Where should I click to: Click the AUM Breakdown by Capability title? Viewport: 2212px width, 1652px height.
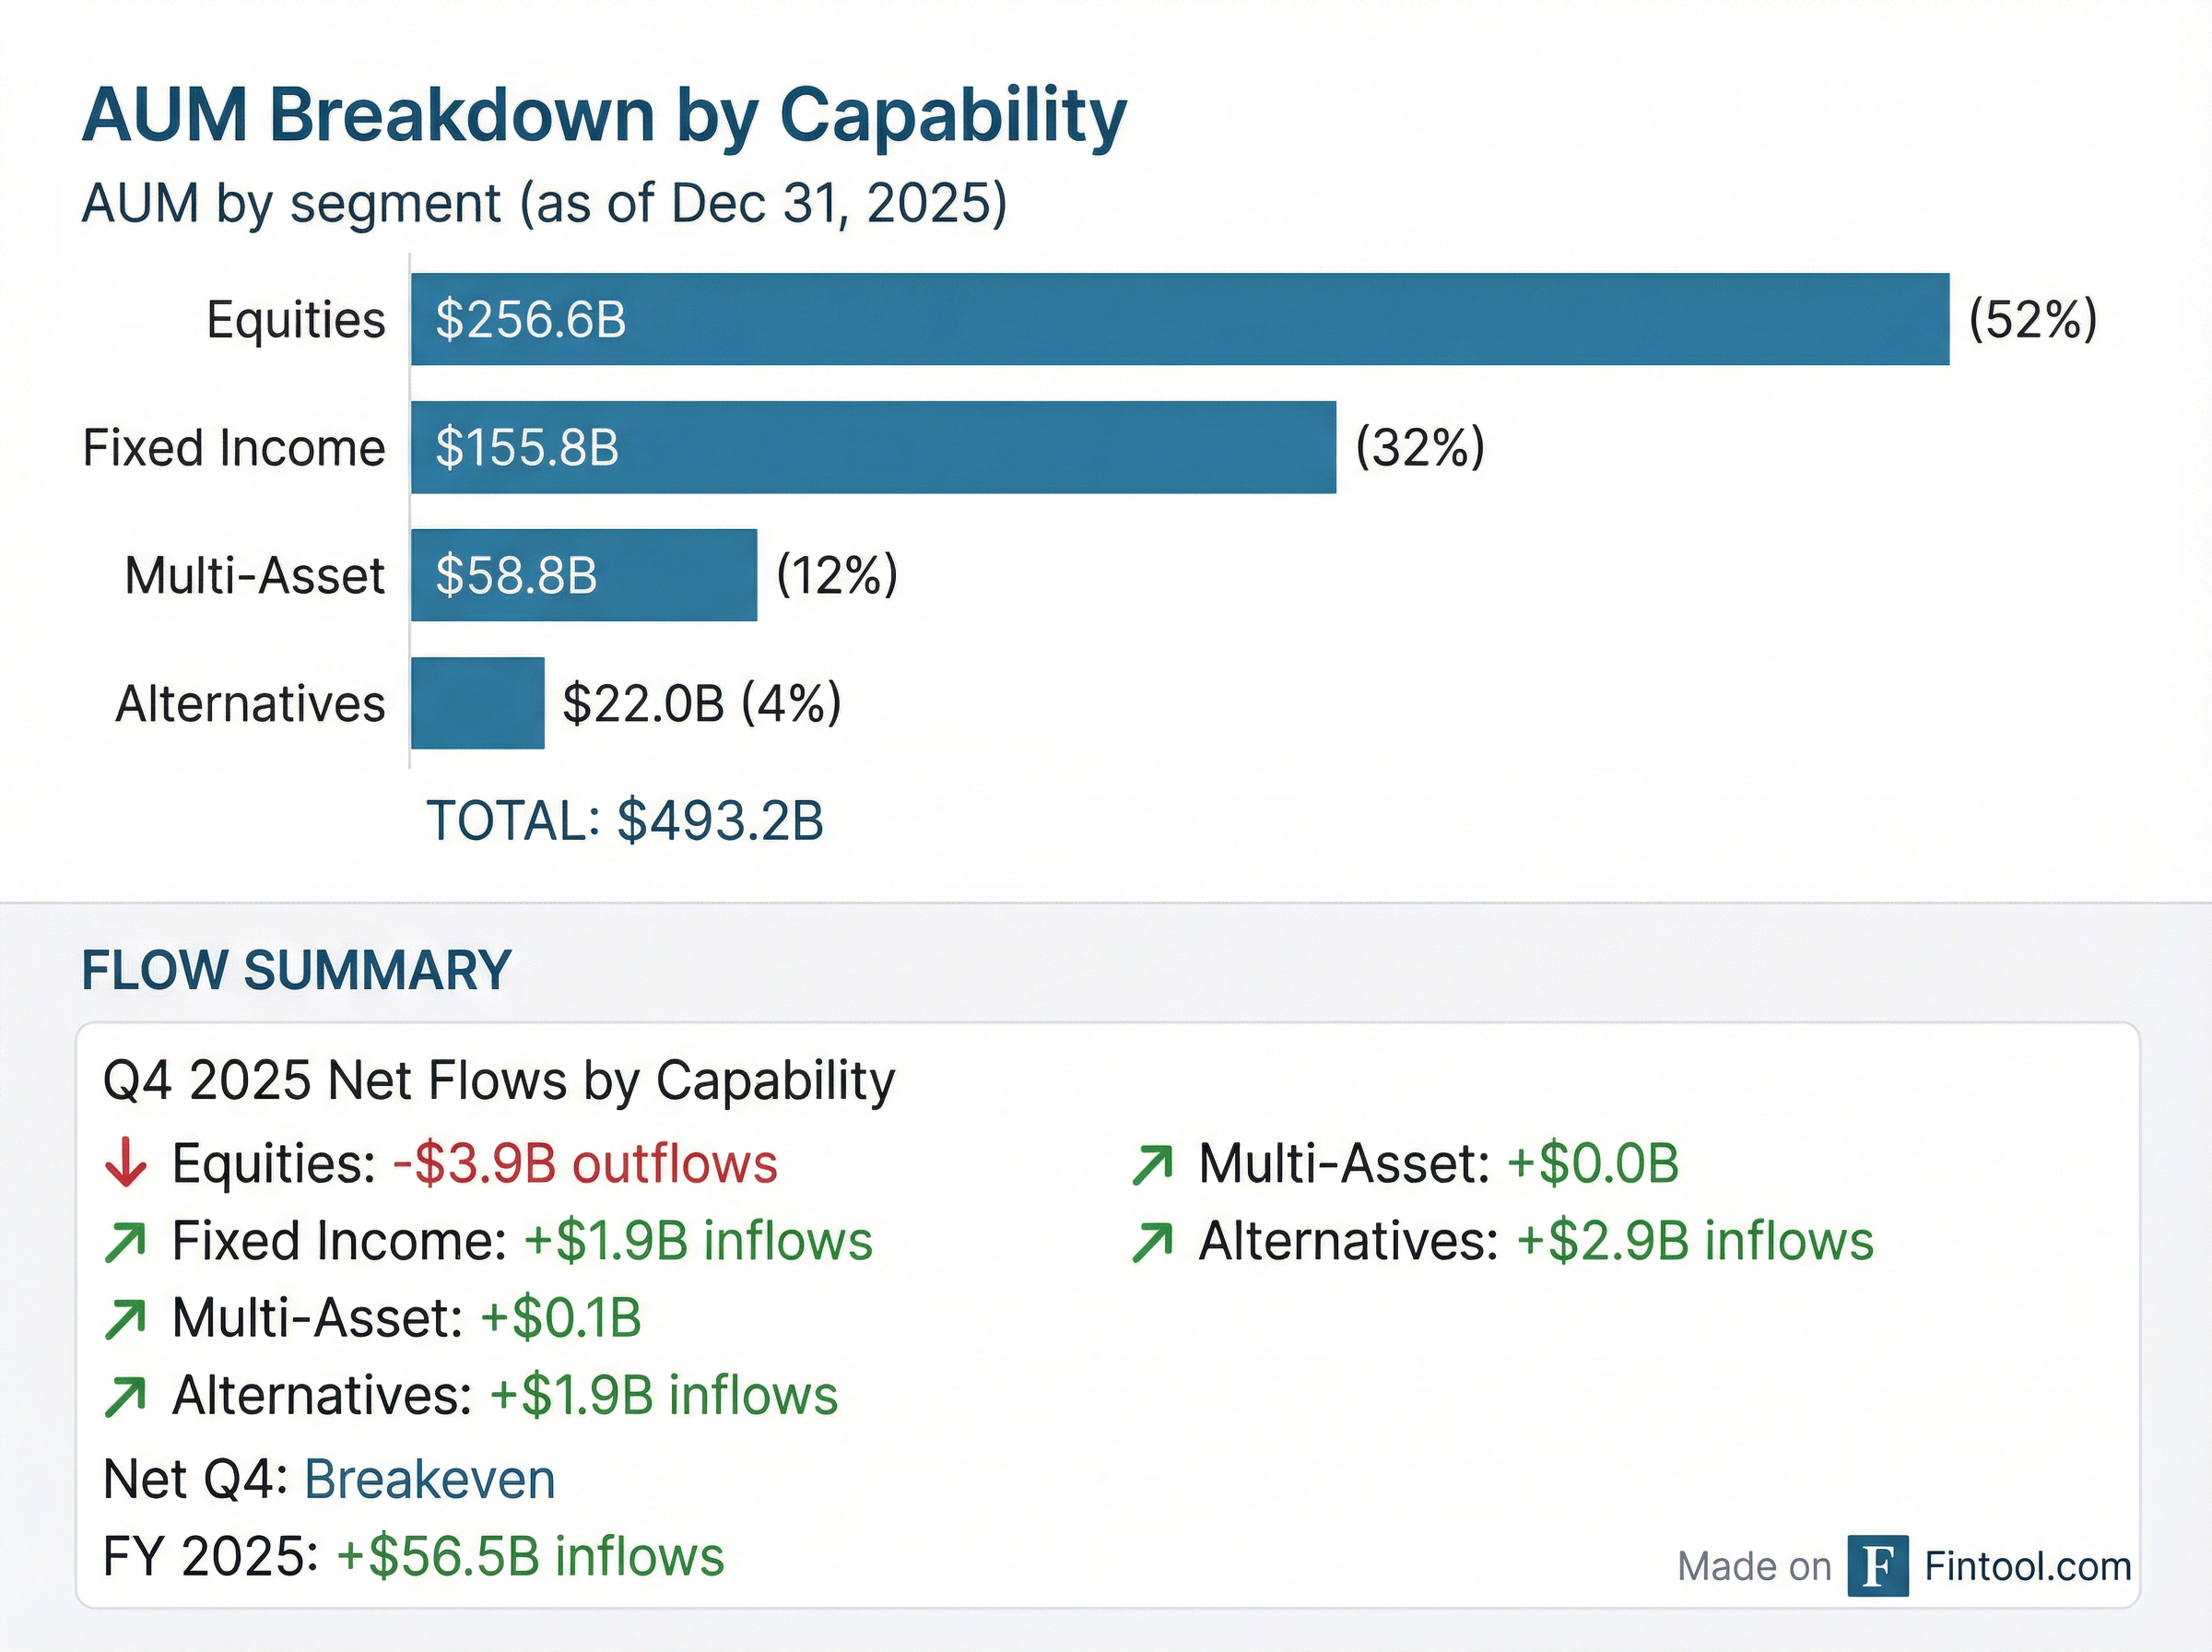point(604,116)
